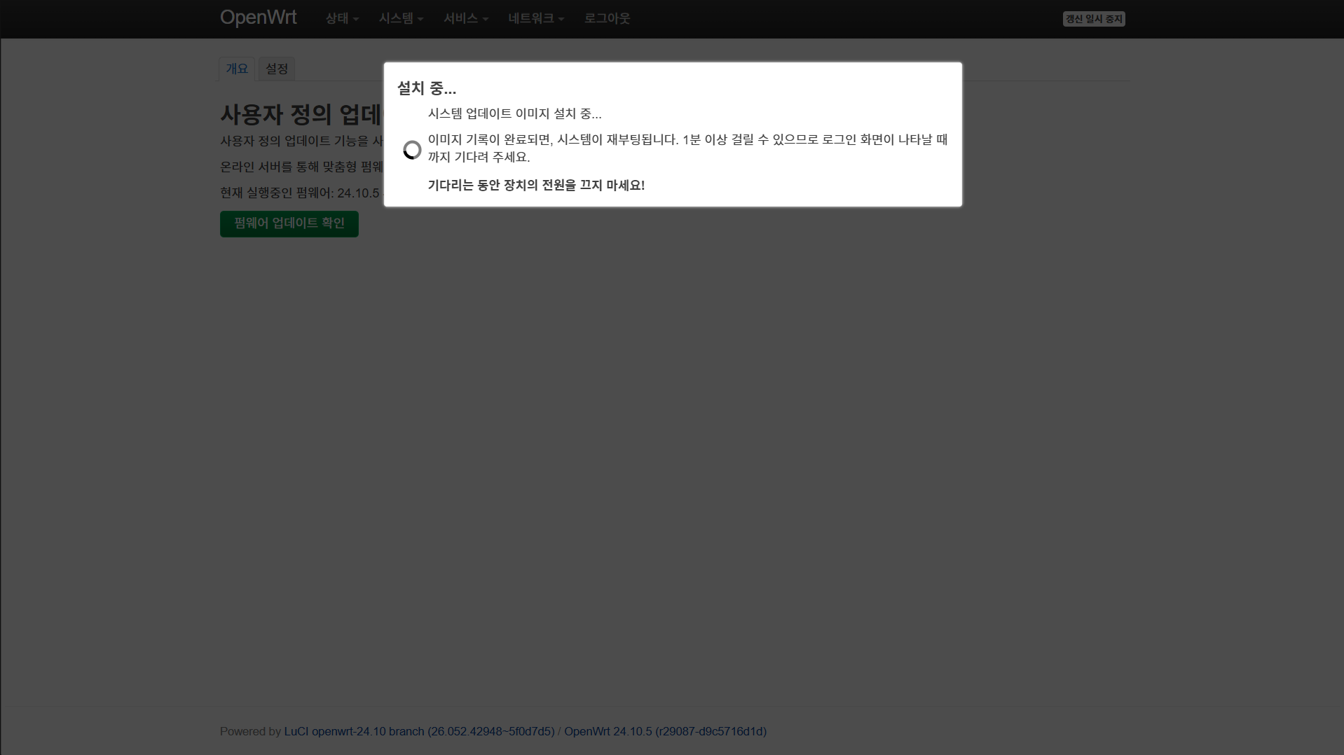Open the LuCI openwrt-24.10 branch footer link
1344x755 pixels.
[418, 731]
